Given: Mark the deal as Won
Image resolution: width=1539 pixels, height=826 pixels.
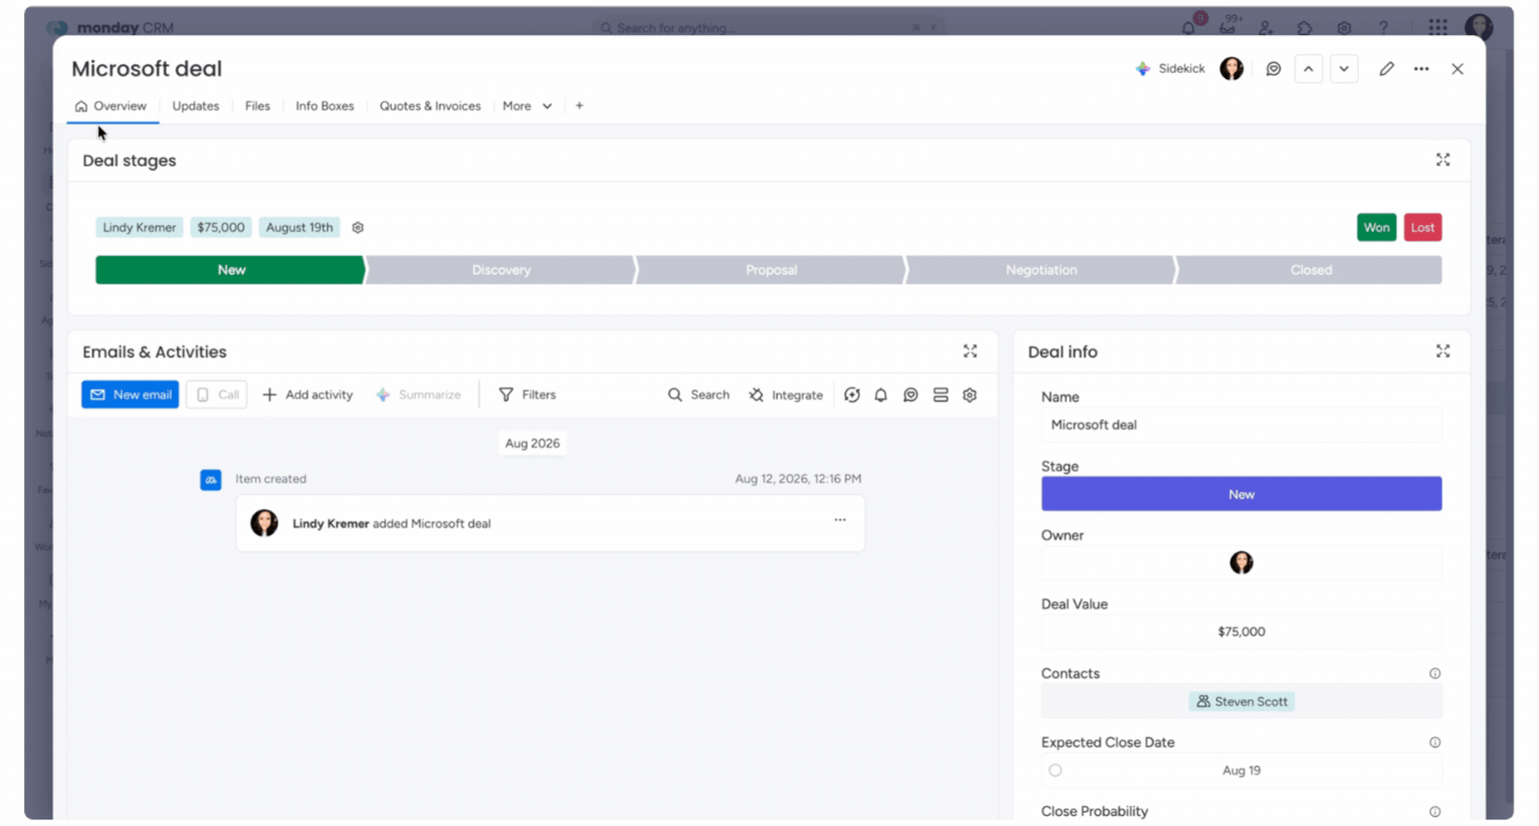Looking at the screenshot, I should pyautogui.click(x=1377, y=228).
